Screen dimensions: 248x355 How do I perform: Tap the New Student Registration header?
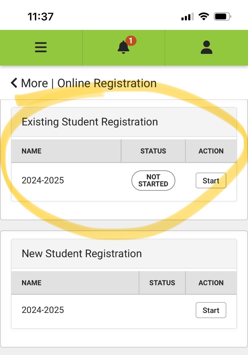click(82, 253)
